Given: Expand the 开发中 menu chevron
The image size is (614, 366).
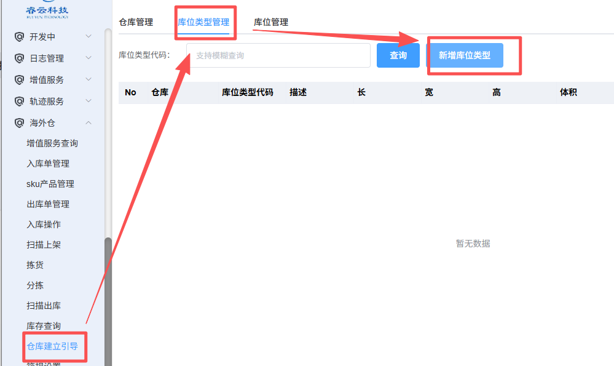Looking at the screenshot, I should (89, 37).
